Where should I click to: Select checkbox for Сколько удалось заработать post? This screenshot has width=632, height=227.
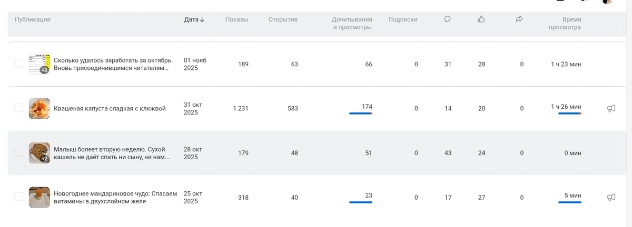19,64
